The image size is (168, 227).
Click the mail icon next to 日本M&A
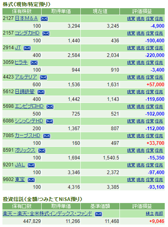click(x=44, y=19)
